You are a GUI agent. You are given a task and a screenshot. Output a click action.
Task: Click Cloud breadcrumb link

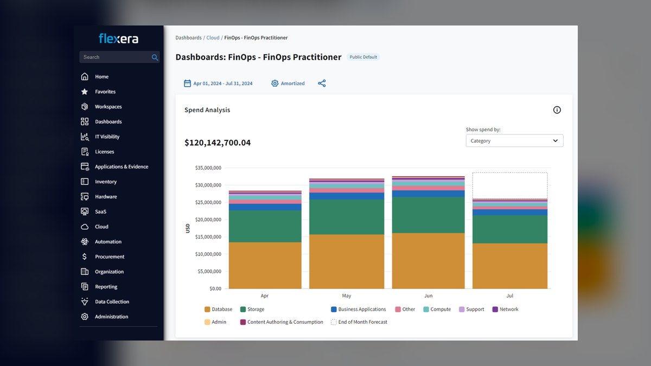213,38
